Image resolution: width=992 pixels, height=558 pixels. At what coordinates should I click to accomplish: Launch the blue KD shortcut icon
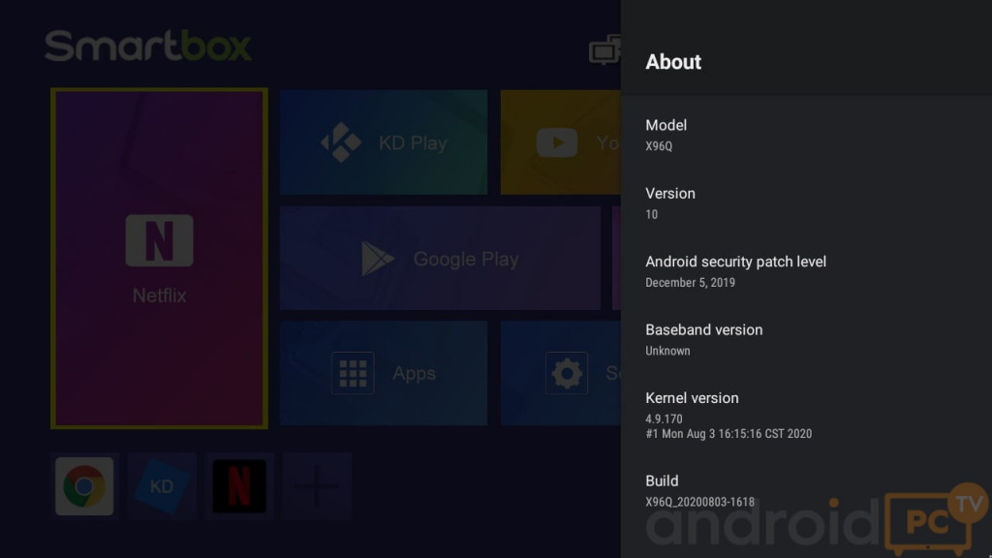coord(162,485)
